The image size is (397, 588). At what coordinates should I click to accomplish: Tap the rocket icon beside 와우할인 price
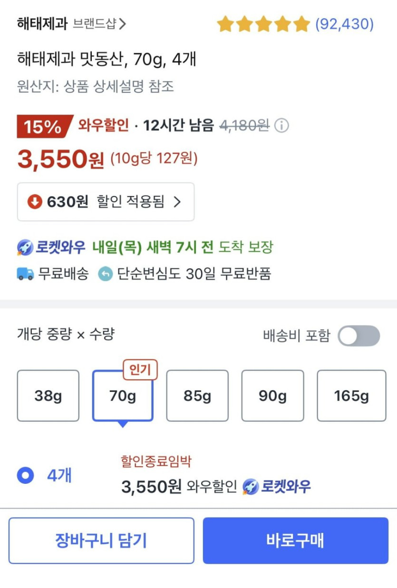point(251,487)
